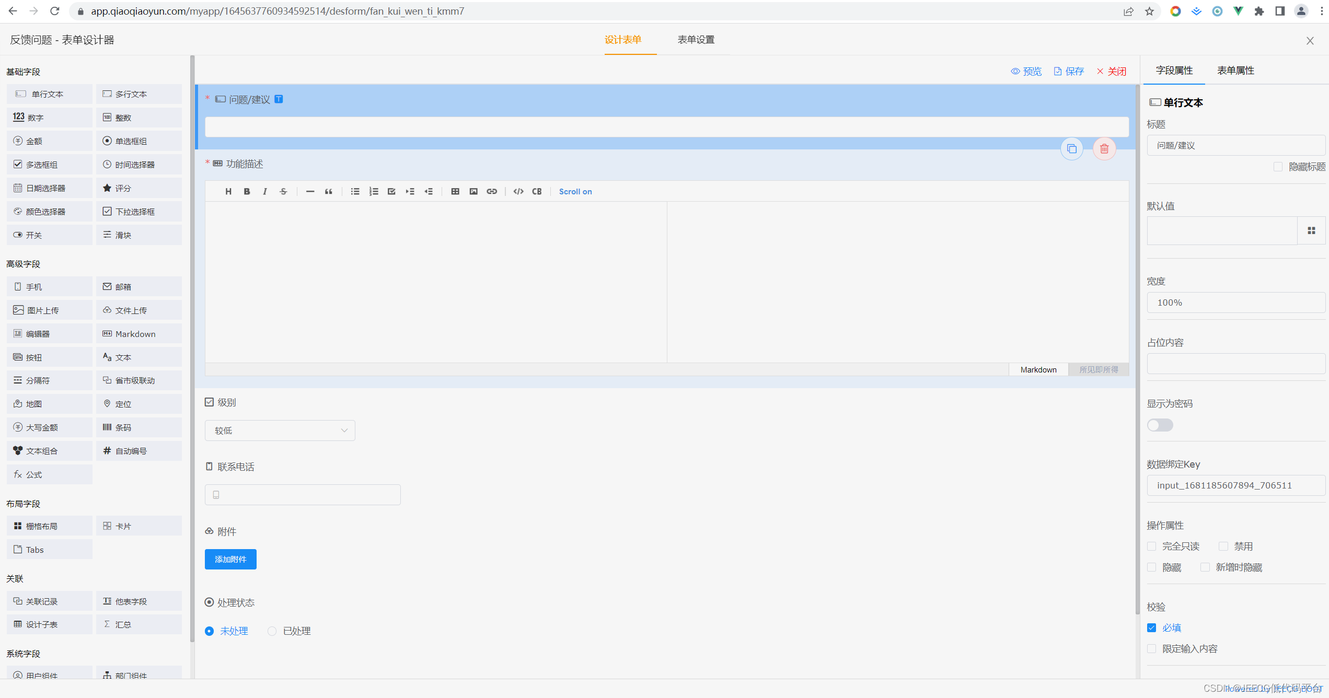Apply strikethrough in Markdown toolbar
The height and width of the screenshot is (698, 1329).
[283, 191]
